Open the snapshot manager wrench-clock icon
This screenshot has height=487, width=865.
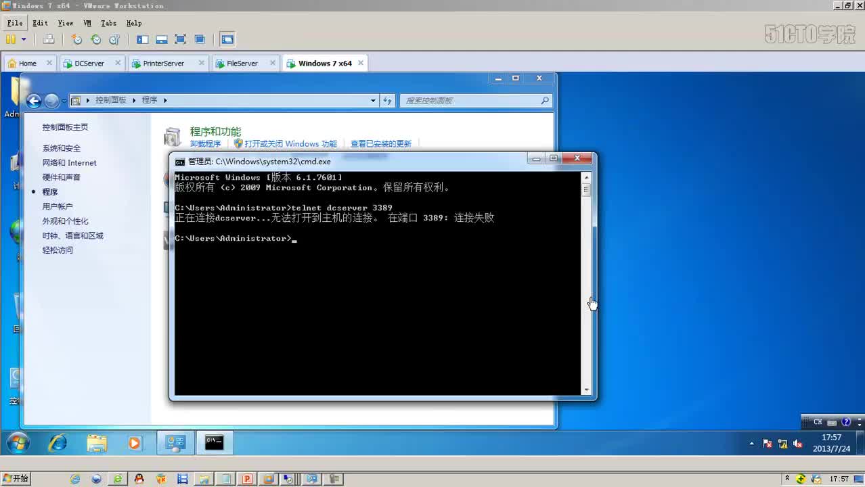click(x=114, y=39)
